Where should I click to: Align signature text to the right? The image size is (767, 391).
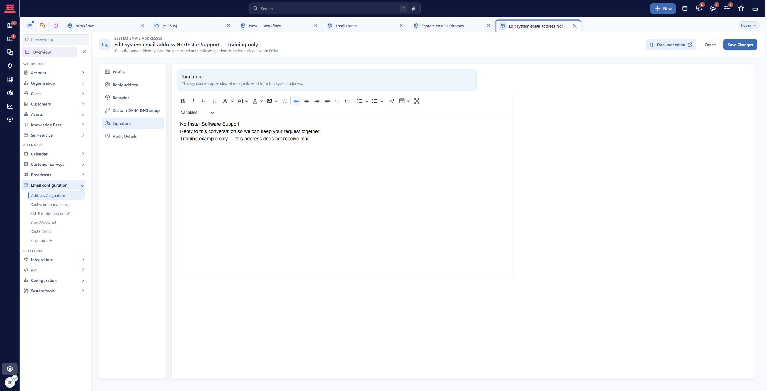(317, 101)
